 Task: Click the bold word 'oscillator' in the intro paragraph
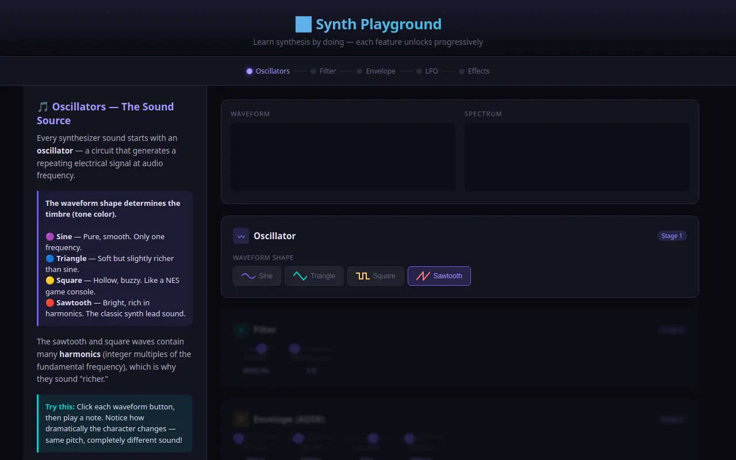55,151
